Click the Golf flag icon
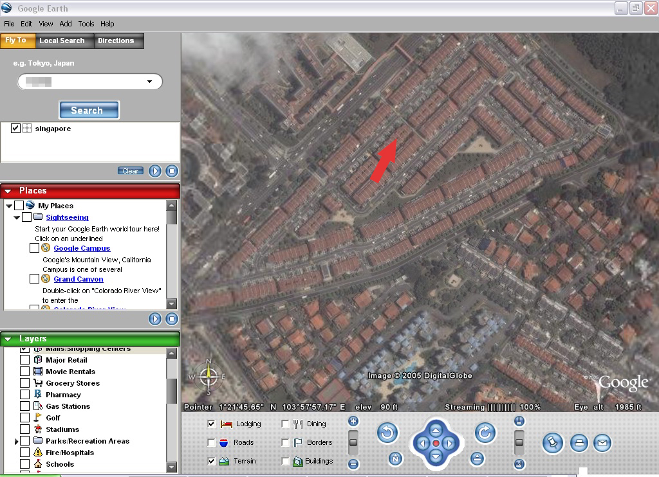Screen dimensions: 659x477 point(38,417)
